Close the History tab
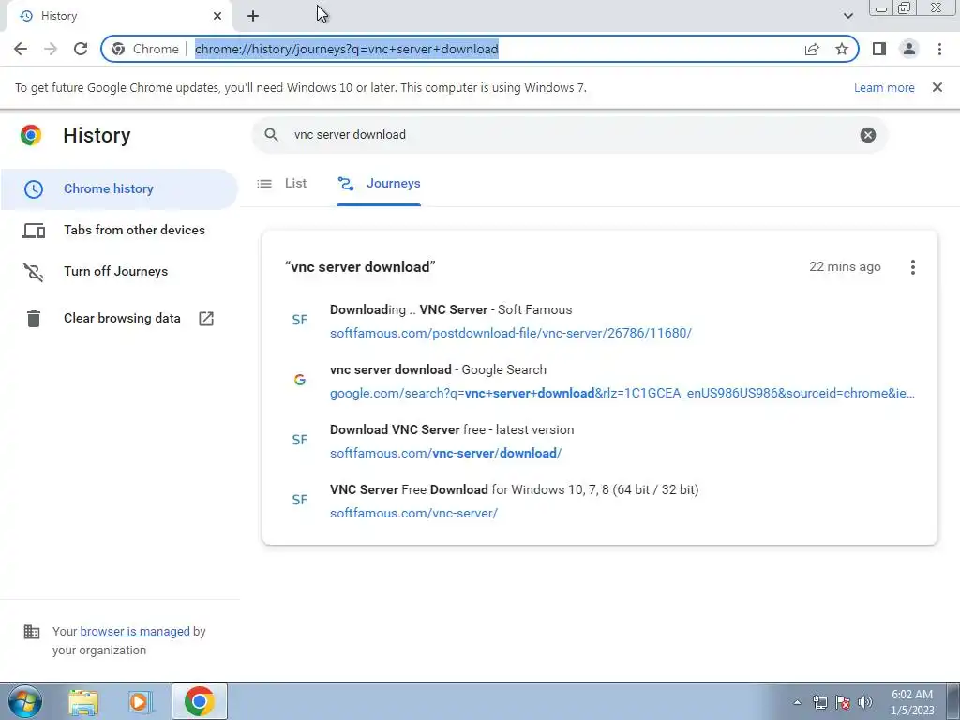 217,16
